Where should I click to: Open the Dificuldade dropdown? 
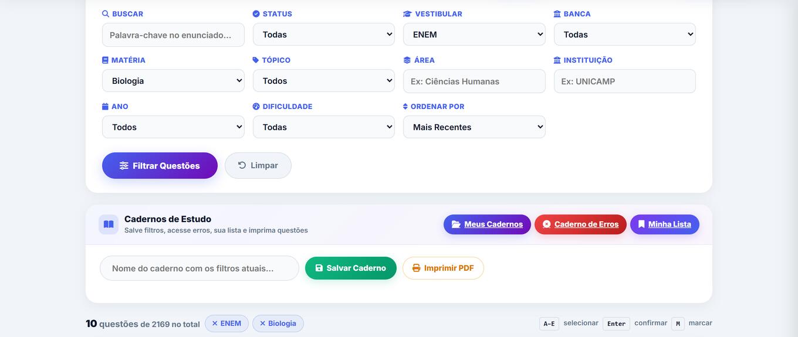tap(324, 127)
